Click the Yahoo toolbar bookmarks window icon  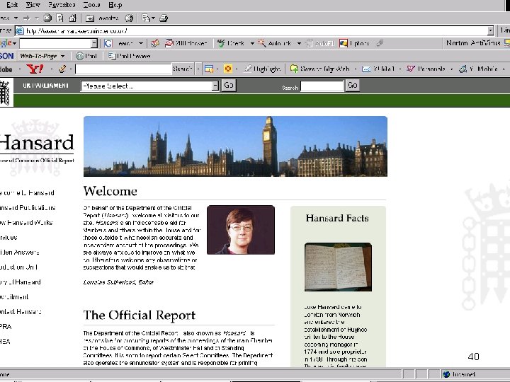(209, 69)
